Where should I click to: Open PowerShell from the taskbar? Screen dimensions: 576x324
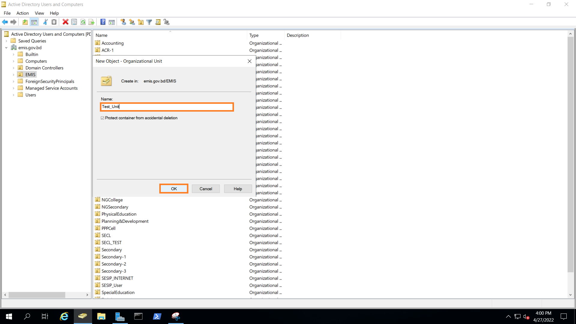pyautogui.click(x=157, y=316)
